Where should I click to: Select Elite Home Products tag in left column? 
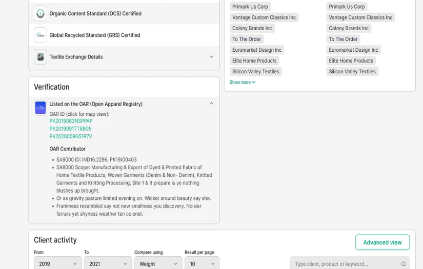[x=254, y=60]
